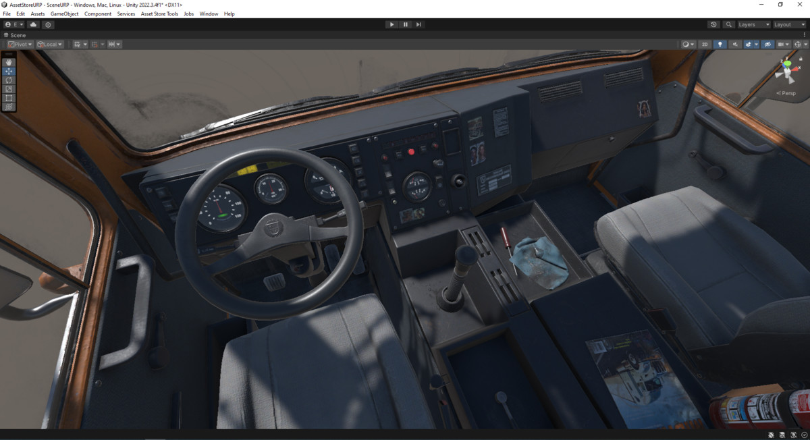The height and width of the screenshot is (440, 810).
Task: Restore down the Unity window
Action: 780,5
